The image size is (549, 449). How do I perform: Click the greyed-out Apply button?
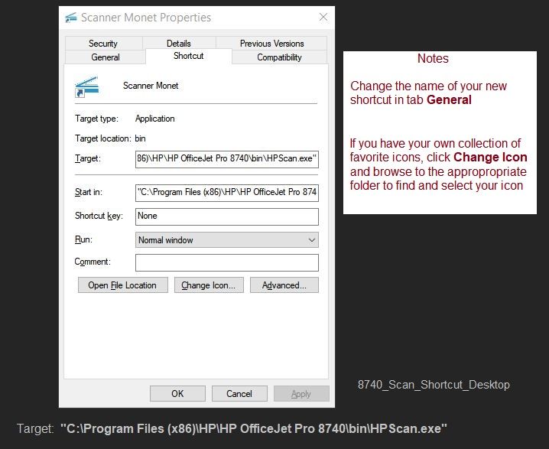click(301, 394)
